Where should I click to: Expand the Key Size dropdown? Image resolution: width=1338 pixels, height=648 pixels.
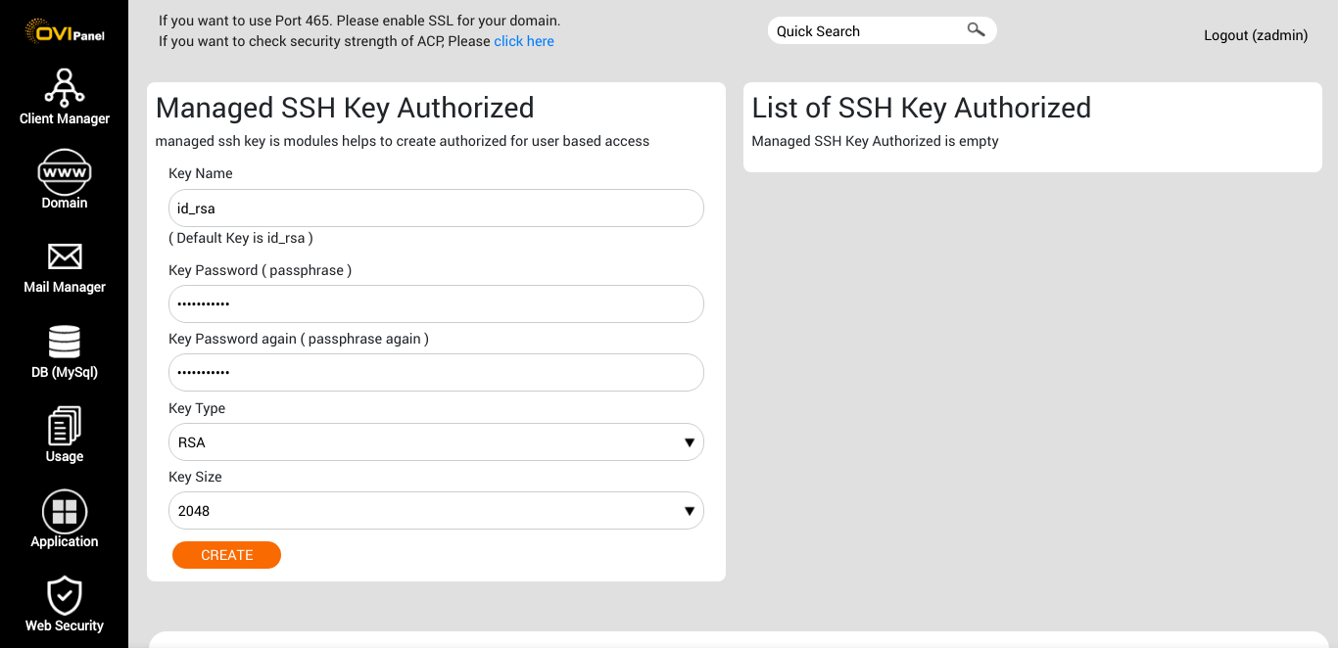pos(436,511)
